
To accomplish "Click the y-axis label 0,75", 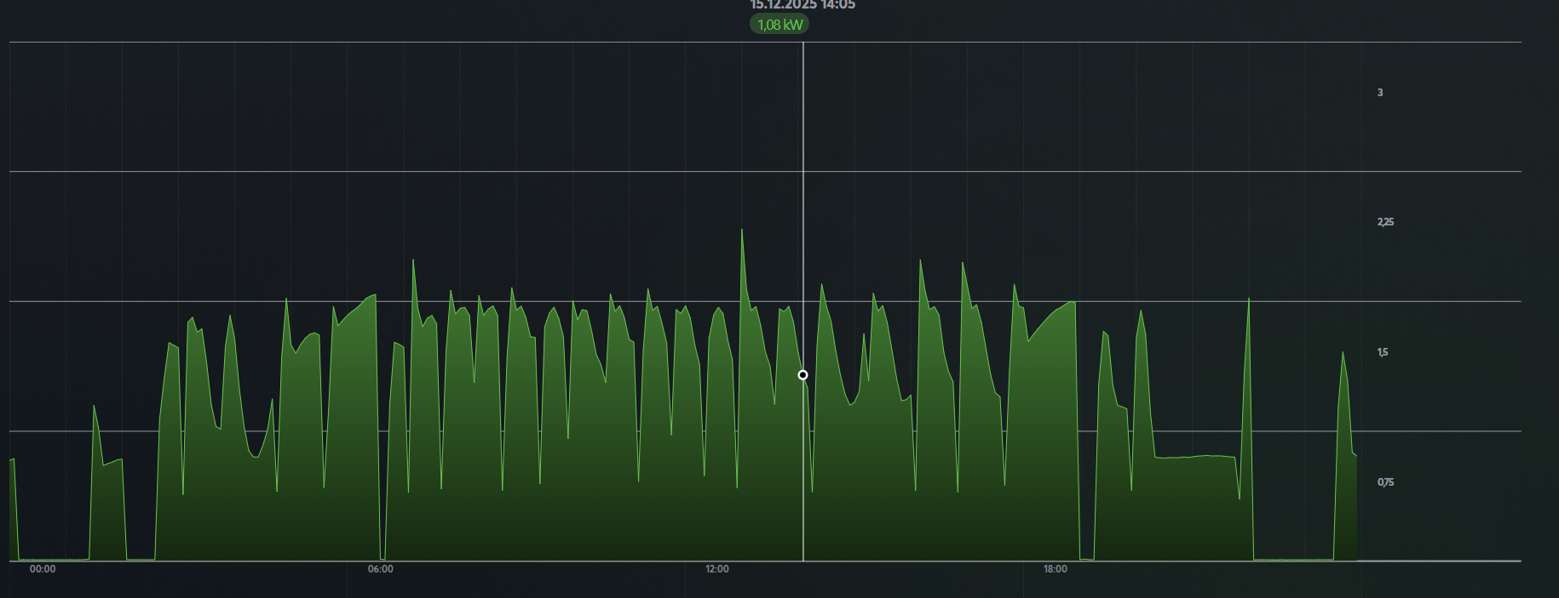I will point(1385,482).
